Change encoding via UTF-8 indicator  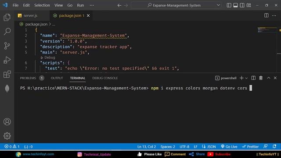184,147
